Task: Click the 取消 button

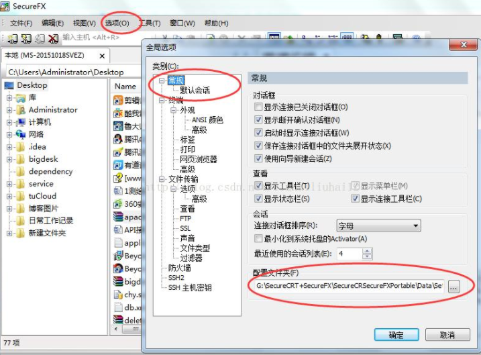Action: click(447, 335)
